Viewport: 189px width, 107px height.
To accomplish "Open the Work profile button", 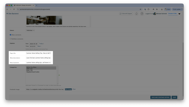I will 168,9.
